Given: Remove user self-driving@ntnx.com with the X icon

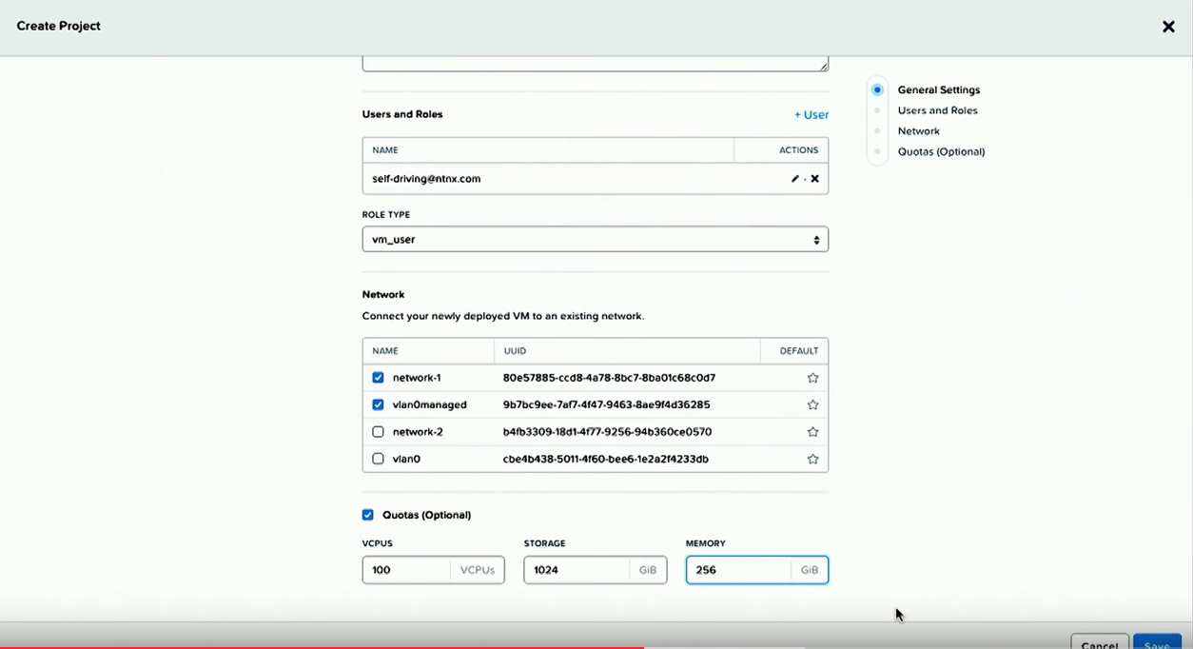Looking at the screenshot, I should pos(814,179).
